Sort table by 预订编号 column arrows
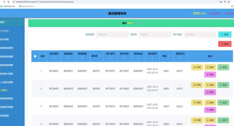This screenshot has width=234, height=126. coord(54,58)
